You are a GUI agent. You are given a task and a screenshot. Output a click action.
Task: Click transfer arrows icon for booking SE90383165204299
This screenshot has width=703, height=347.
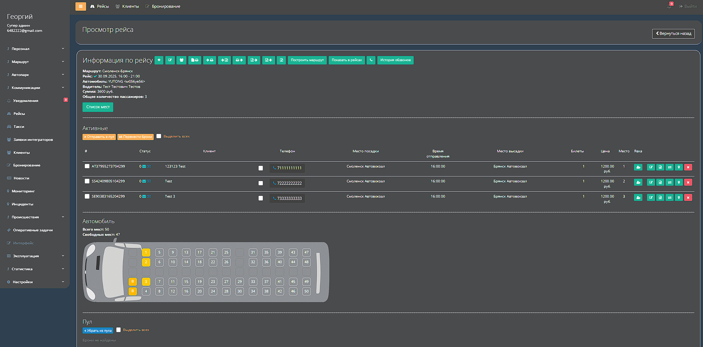click(x=669, y=198)
